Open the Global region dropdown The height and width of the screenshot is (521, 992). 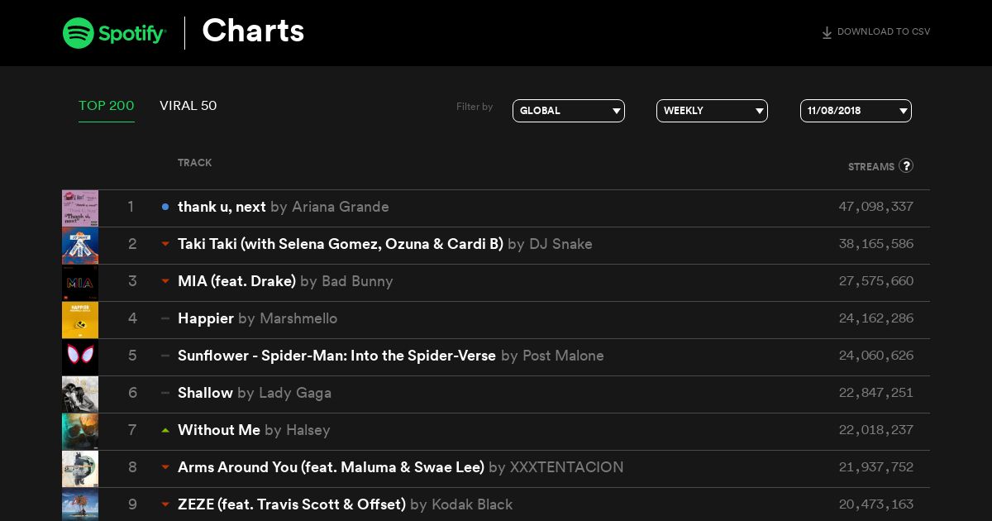(x=569, y=111)
